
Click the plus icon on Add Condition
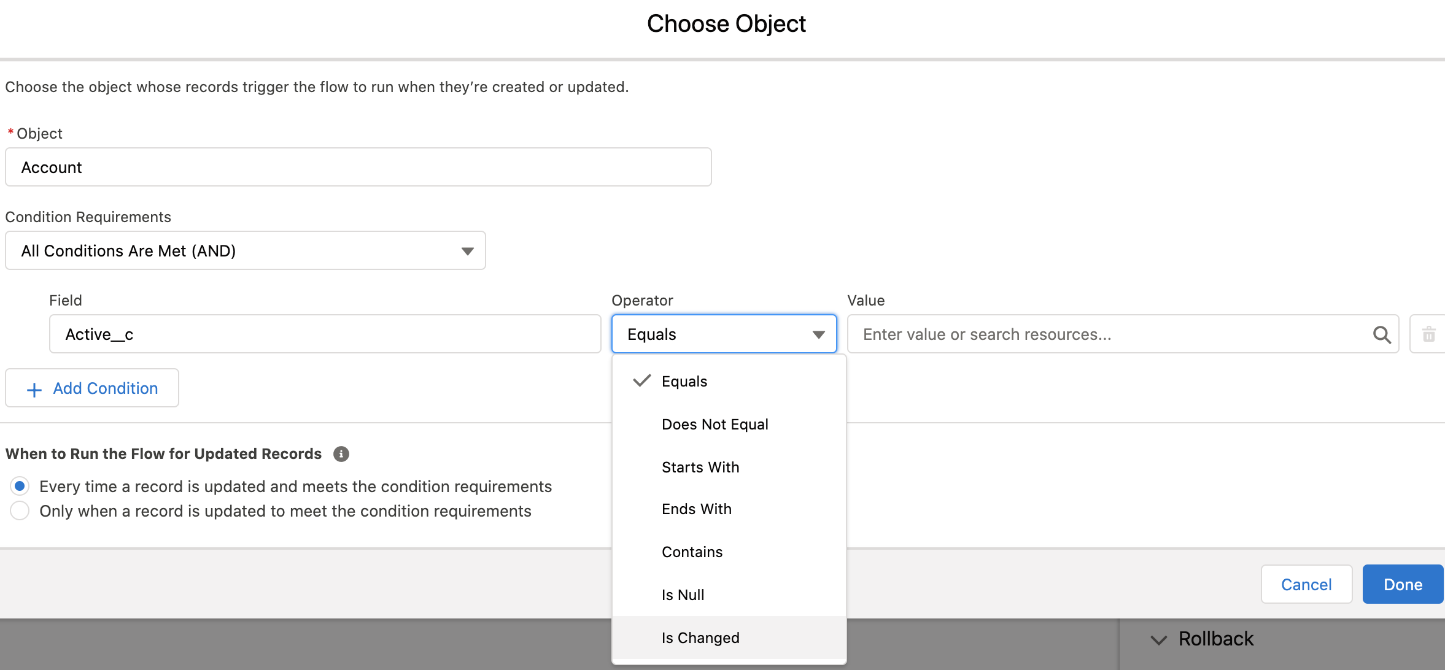tap(34, 388)
